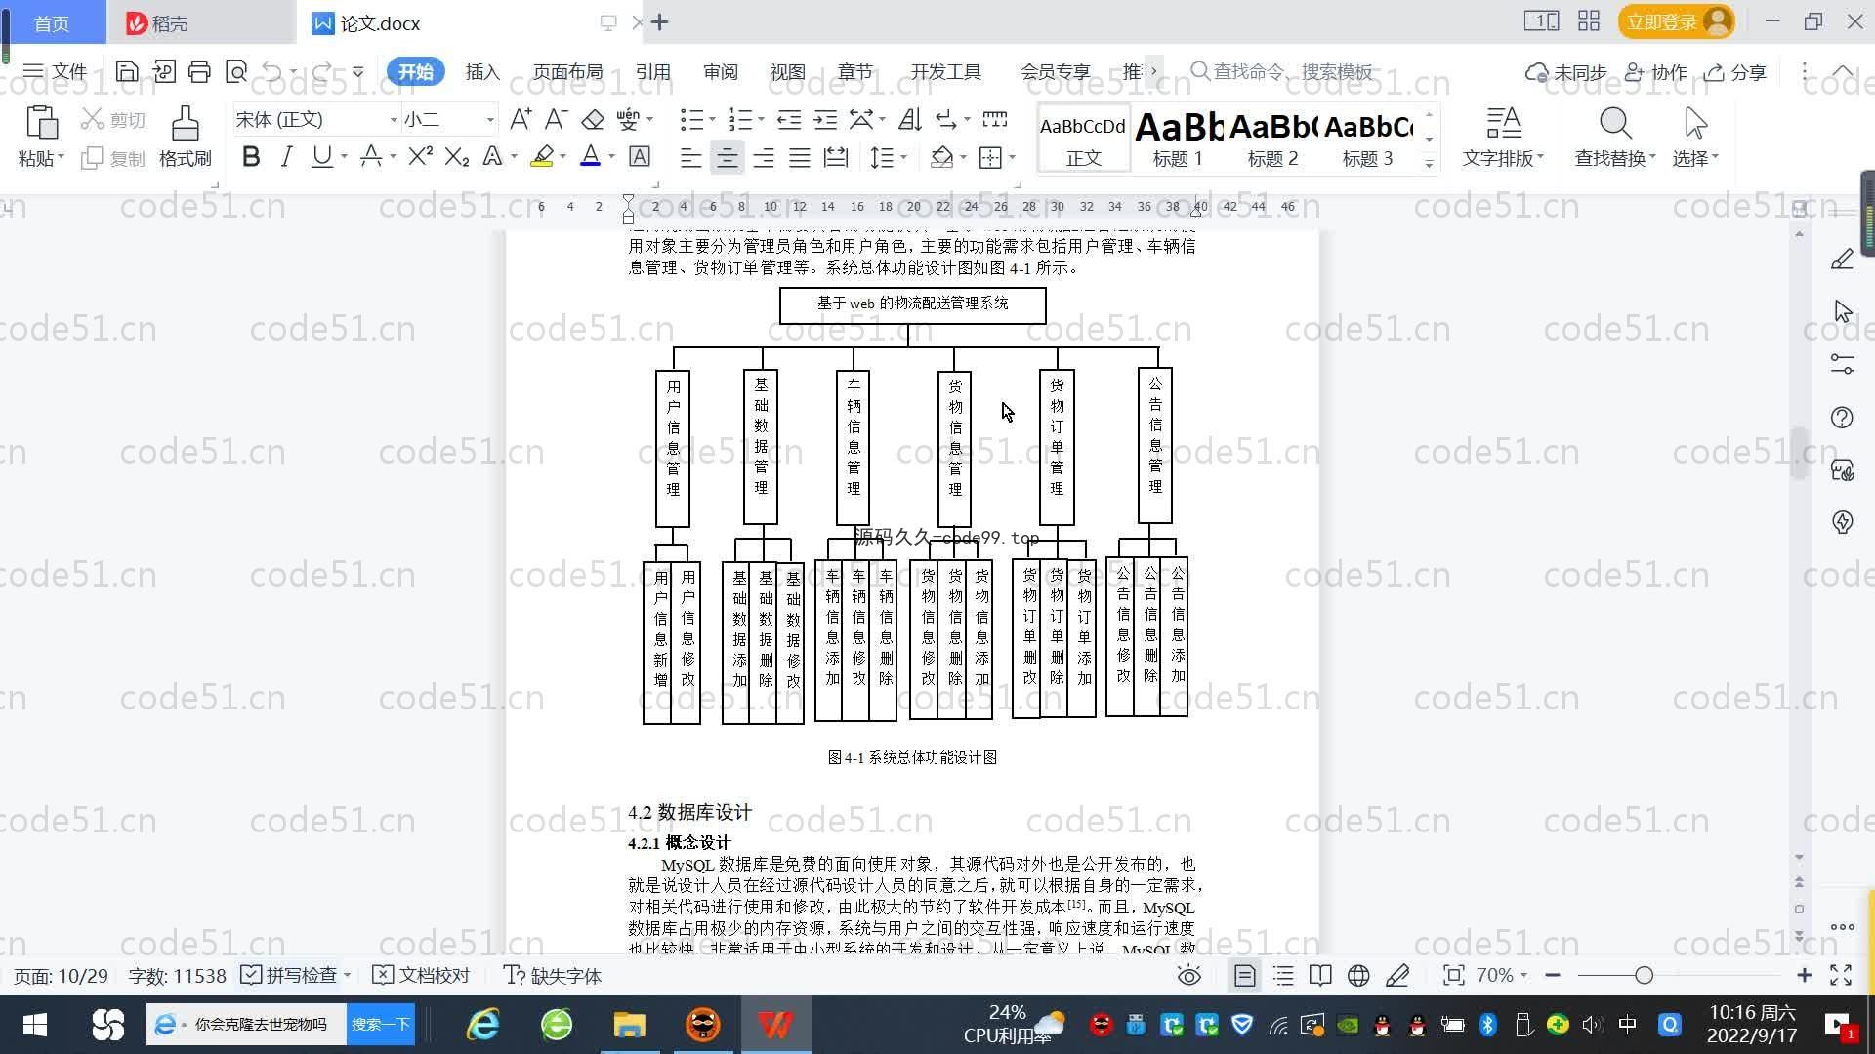
Task: Click the Paste clipboard icon
Action: click(x=41, y=124)
